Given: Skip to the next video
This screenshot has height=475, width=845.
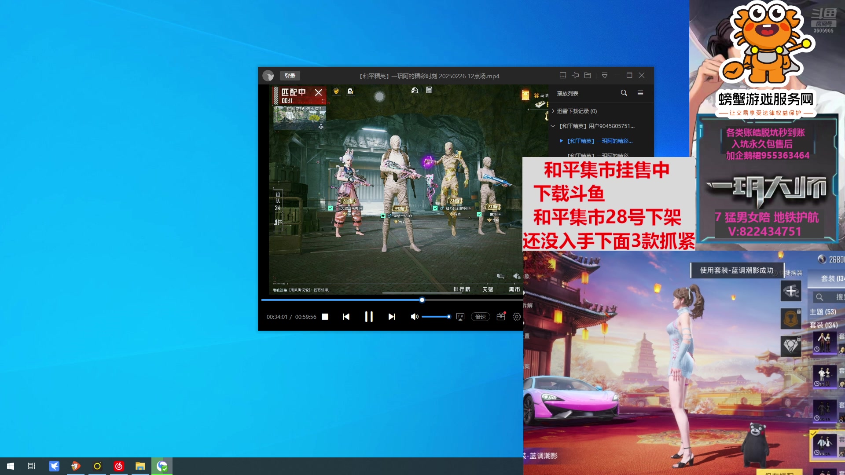Looking at the screenshot, I should (392, 317).
